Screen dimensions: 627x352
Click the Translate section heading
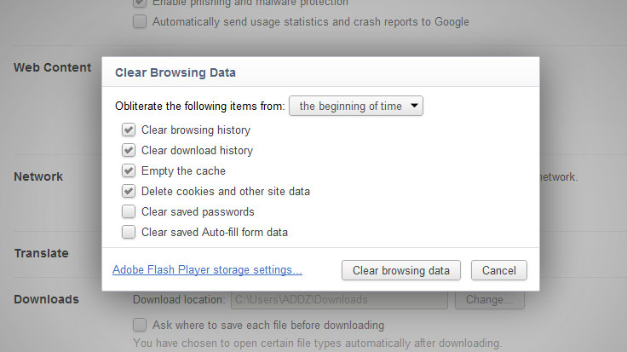(41, 253)
